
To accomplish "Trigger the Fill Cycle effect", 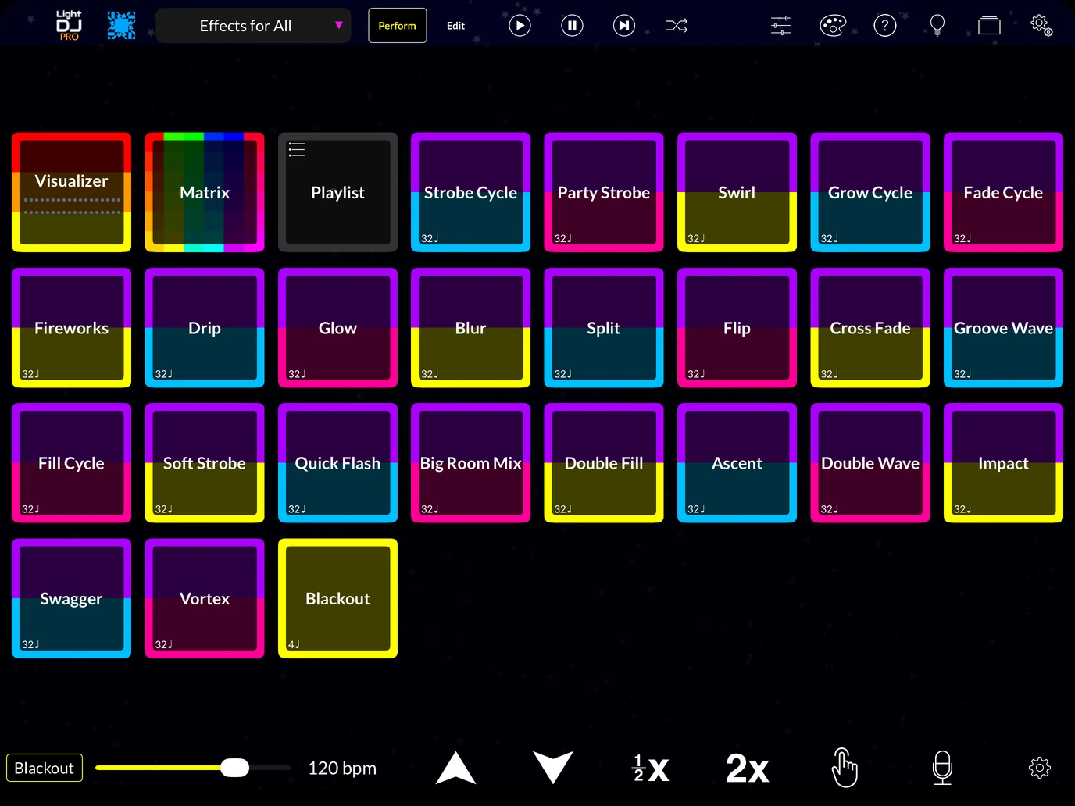I will pos(72,463).
